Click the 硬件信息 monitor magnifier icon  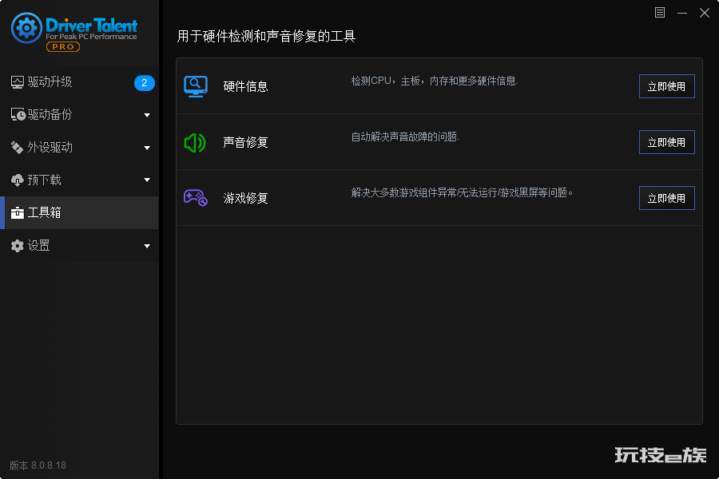point(196,86)
